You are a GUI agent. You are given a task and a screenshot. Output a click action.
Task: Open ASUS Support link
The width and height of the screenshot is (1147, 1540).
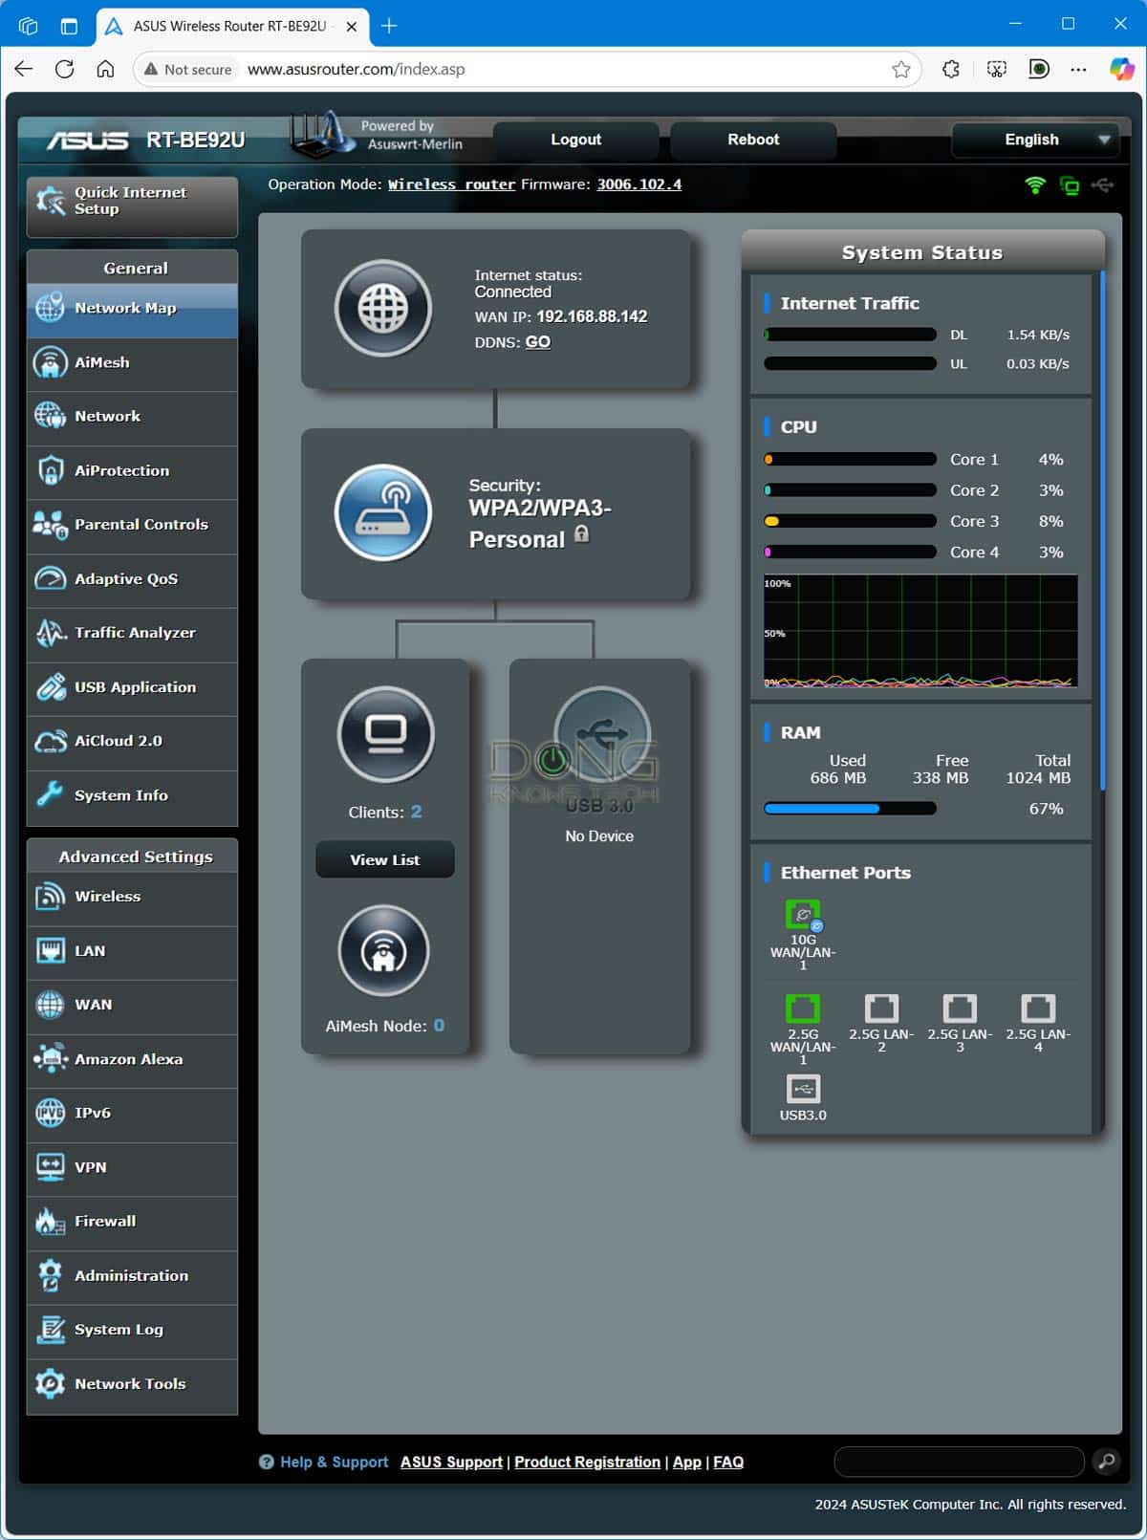pyautogui.click(x=451, y=1463)
